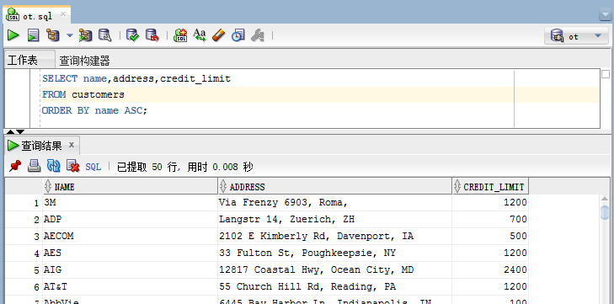Expand the editor with the down splitter arrow
614x304 pixels.
click(x=20, y=132)
